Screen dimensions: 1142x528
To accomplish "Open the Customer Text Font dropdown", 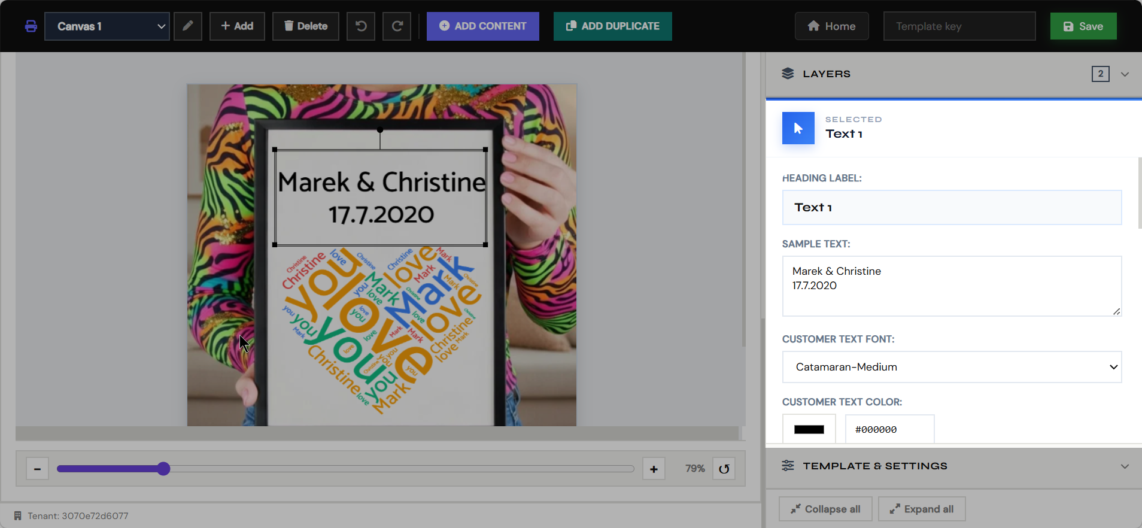I will coord(952,367).
